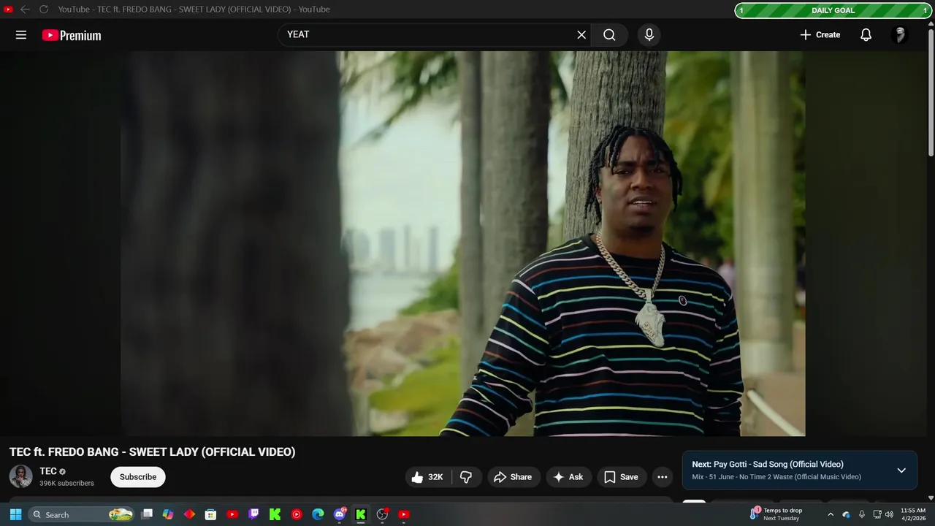Dislike the video with thumbs down
The image size is (935, 526).
click(466, 477)
